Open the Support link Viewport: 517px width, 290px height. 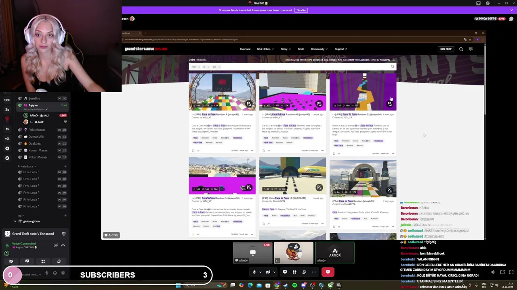point(341,49)
